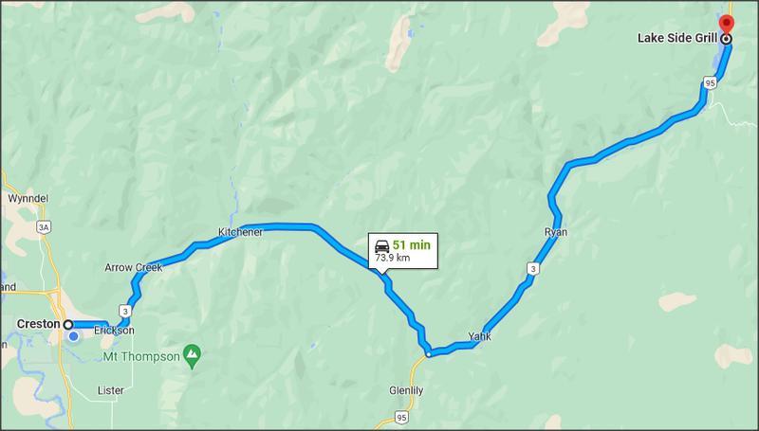Click the Mt Thompson text label
Viewport: 759px width, 431px height.
click(141, 356)
